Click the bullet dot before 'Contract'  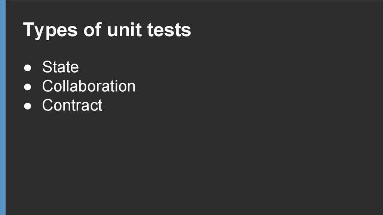pos(28,106)
